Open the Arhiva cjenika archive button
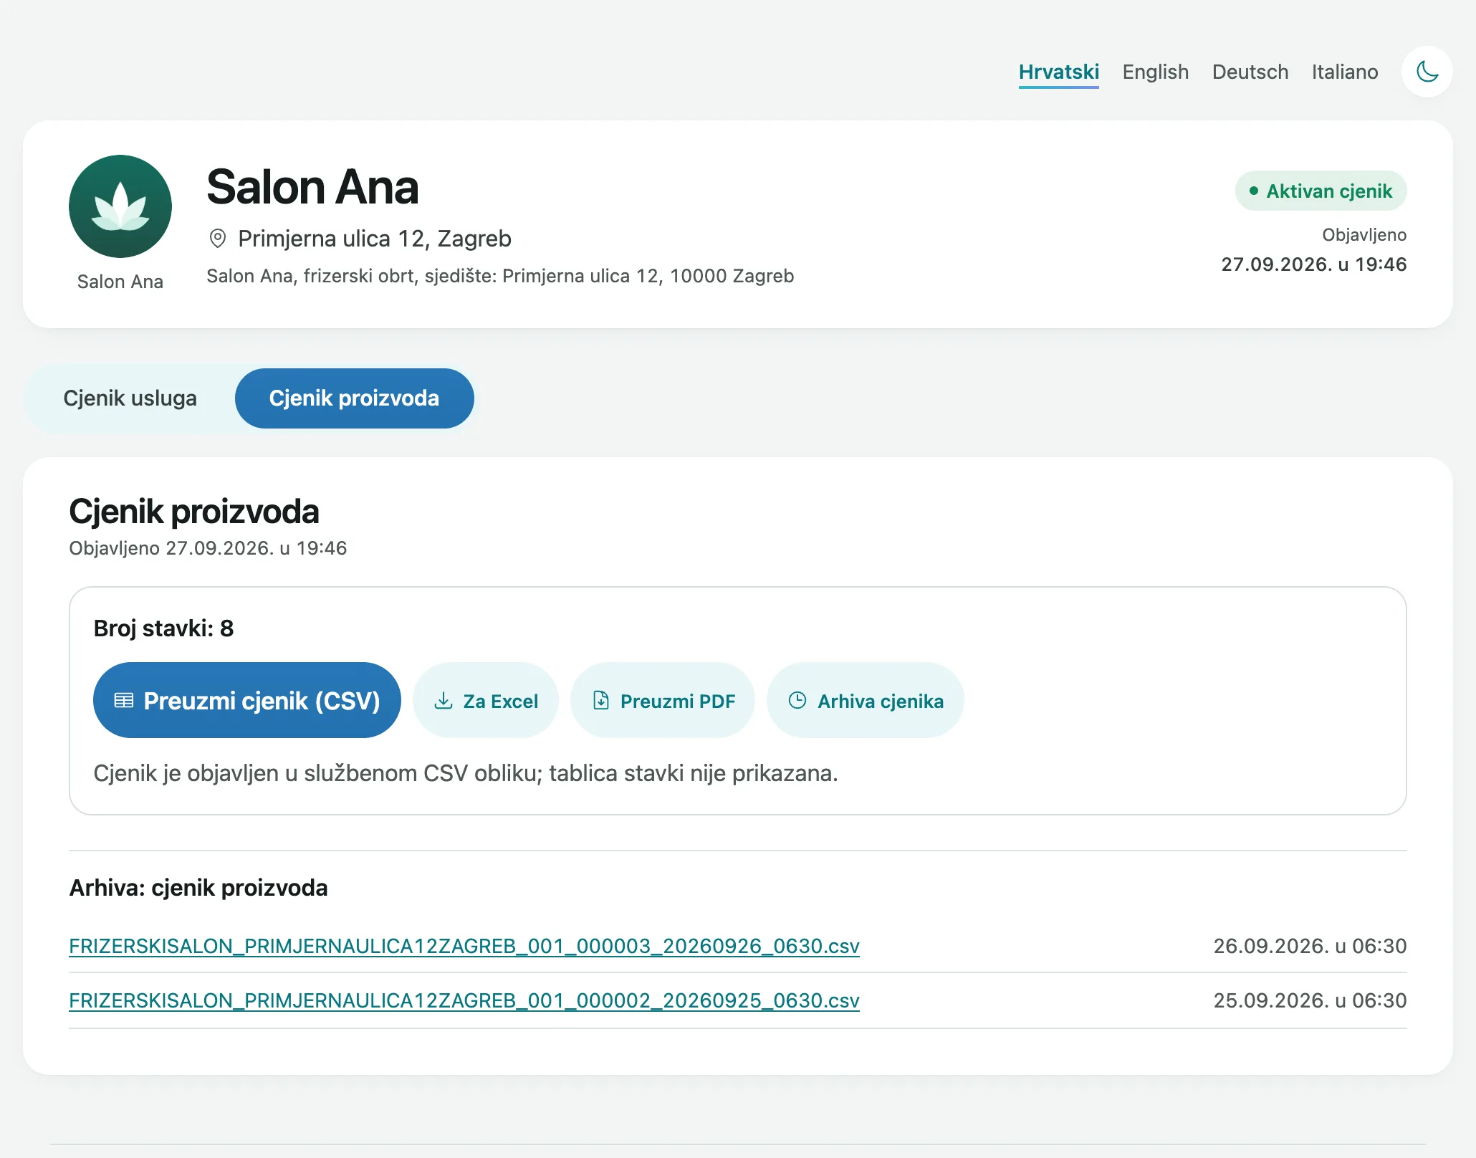1476x1158 pixels. click(865, 700)
